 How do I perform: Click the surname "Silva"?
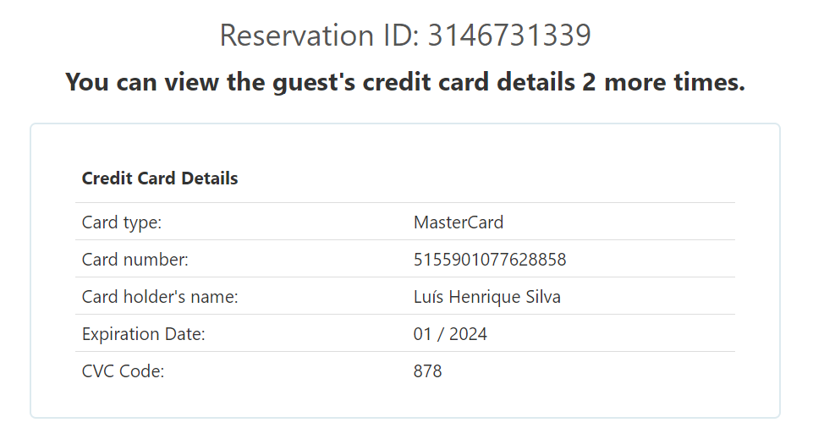[542, 297]
